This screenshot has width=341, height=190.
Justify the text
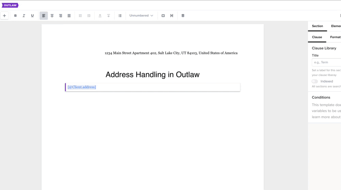69,16
